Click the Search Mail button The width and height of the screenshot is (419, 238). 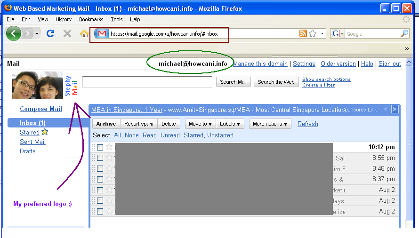(234, 82)
